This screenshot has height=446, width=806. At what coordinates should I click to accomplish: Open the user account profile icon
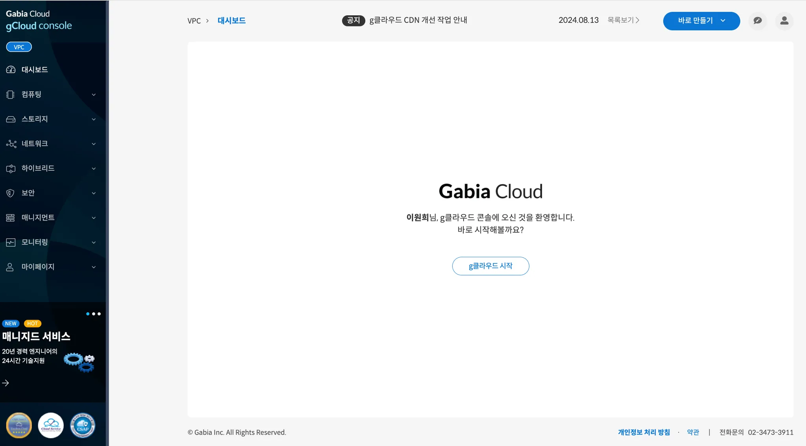[x=784, y=21]
